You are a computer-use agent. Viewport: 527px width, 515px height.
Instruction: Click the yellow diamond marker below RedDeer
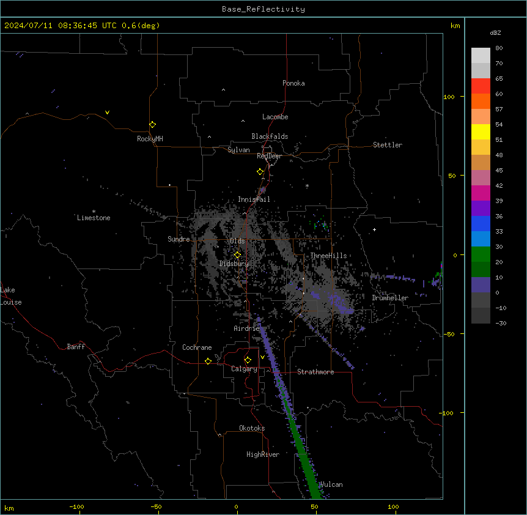click(x=260, y=172)
